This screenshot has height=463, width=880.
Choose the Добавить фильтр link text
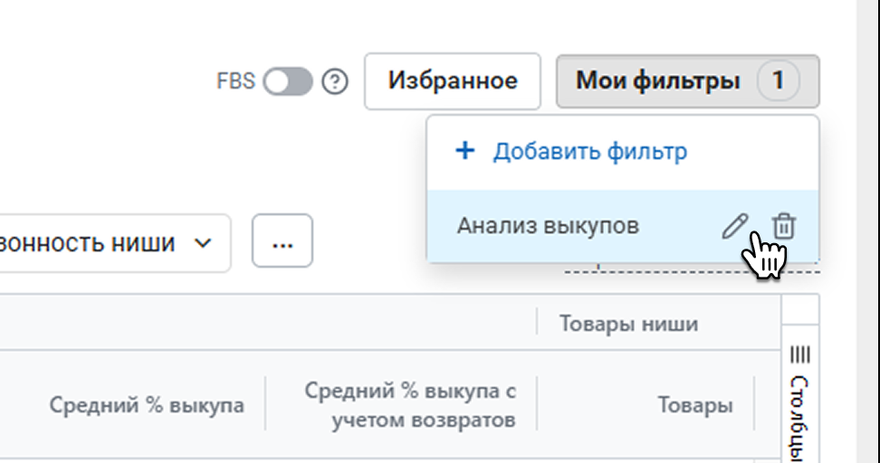[x=590, y=151]
